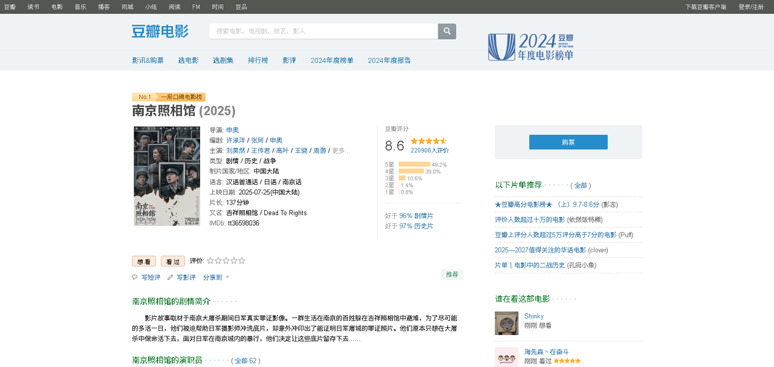Mark the film as 看过
774x367 pixels.
tap(173, 261)
